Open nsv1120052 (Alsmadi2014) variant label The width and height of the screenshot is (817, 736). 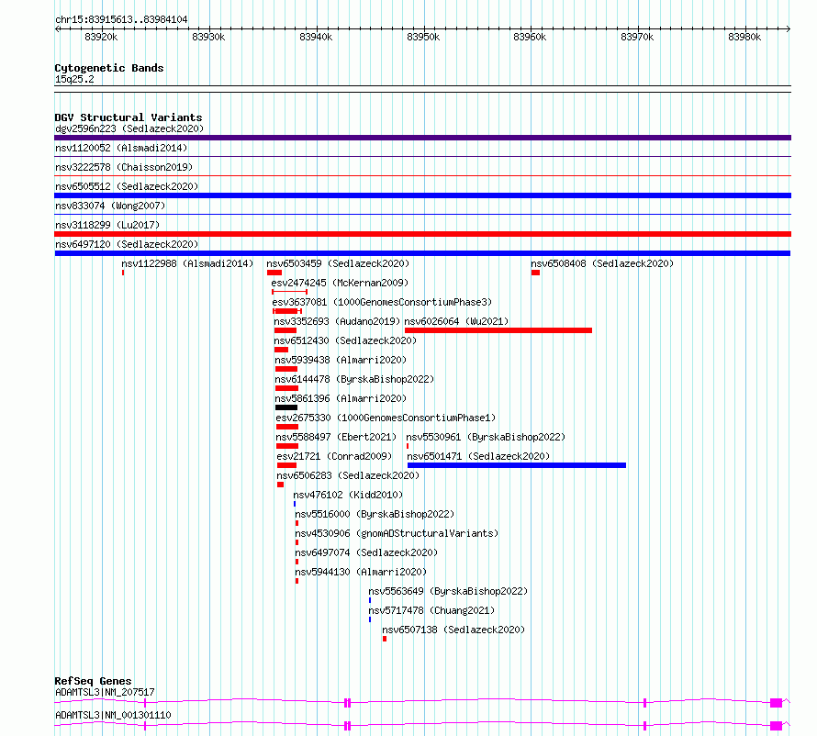(121, 148)
